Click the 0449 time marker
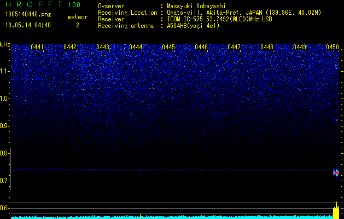Screen dimensions: 344x219 point(300,47)
